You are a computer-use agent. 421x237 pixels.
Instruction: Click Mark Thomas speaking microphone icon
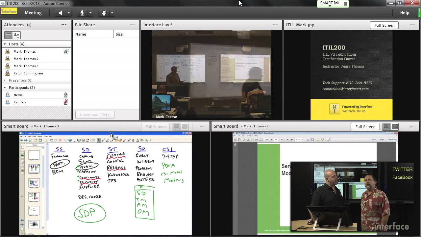(66, 51)
